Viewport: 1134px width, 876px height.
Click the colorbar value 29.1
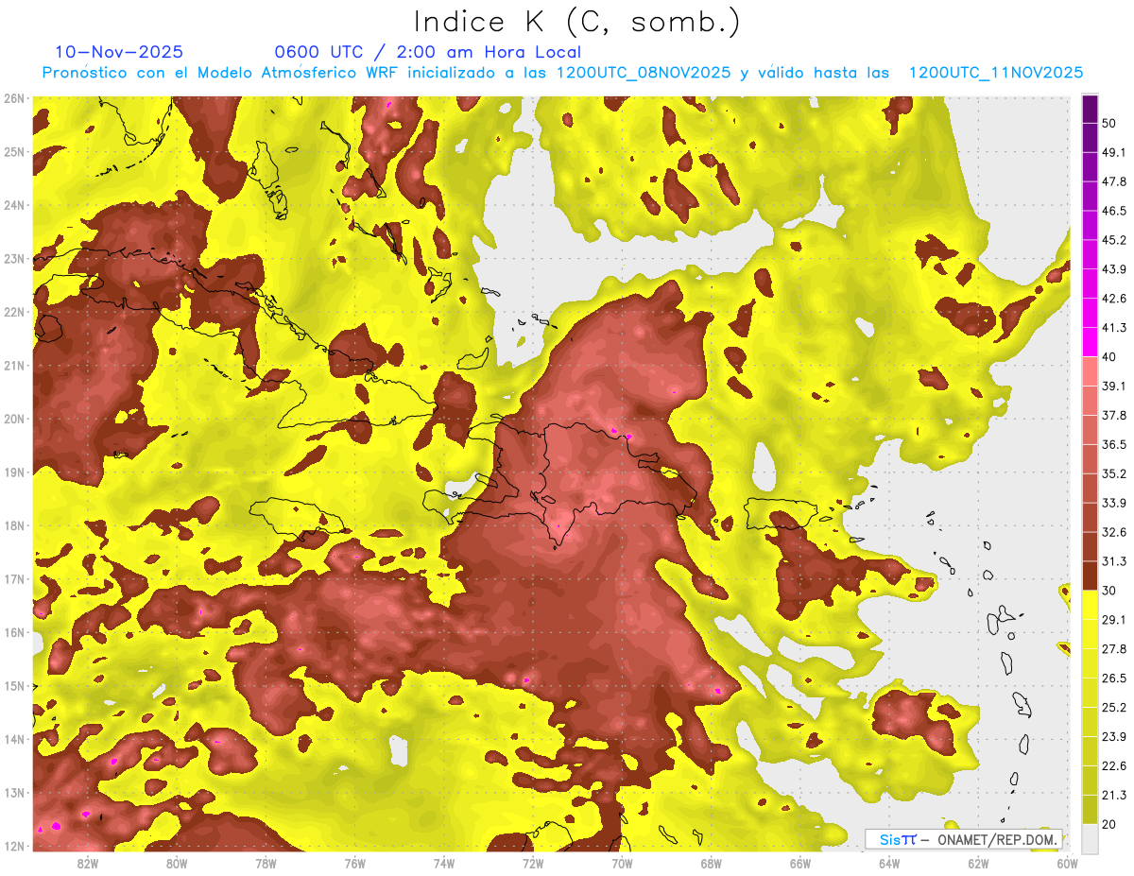pos(1113,620)
